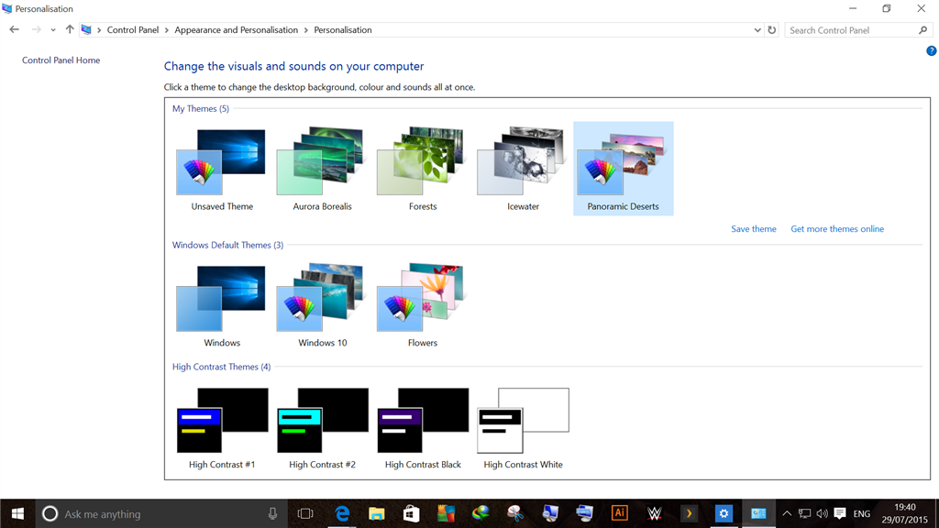The width and height of the screenshot is (939, 528).
Task: Click the ENG language indicator
Action: coord(862,513)
